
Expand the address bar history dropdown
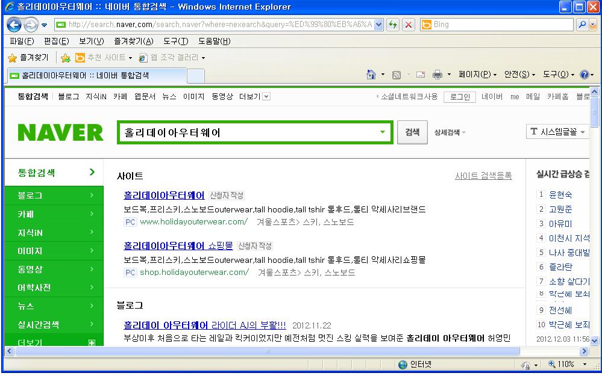(378, 25)
